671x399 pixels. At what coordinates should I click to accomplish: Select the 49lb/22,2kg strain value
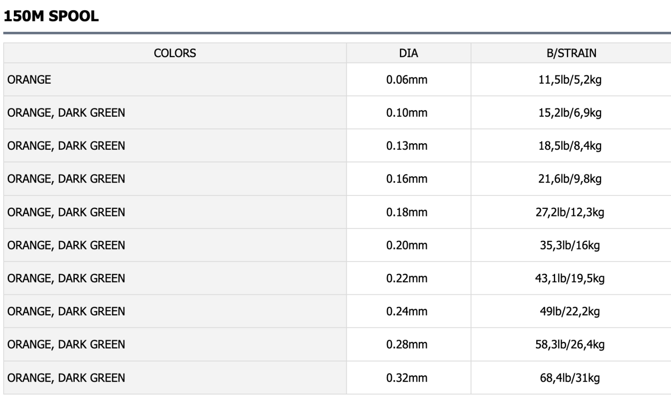point(570,311)
